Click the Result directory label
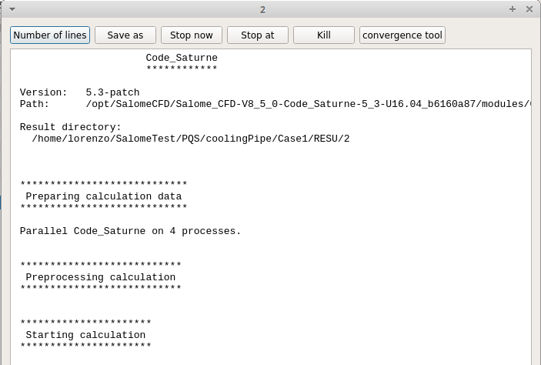Image resolution: width=541 pixels, height=365 pixels. click(x=71, y=127)
